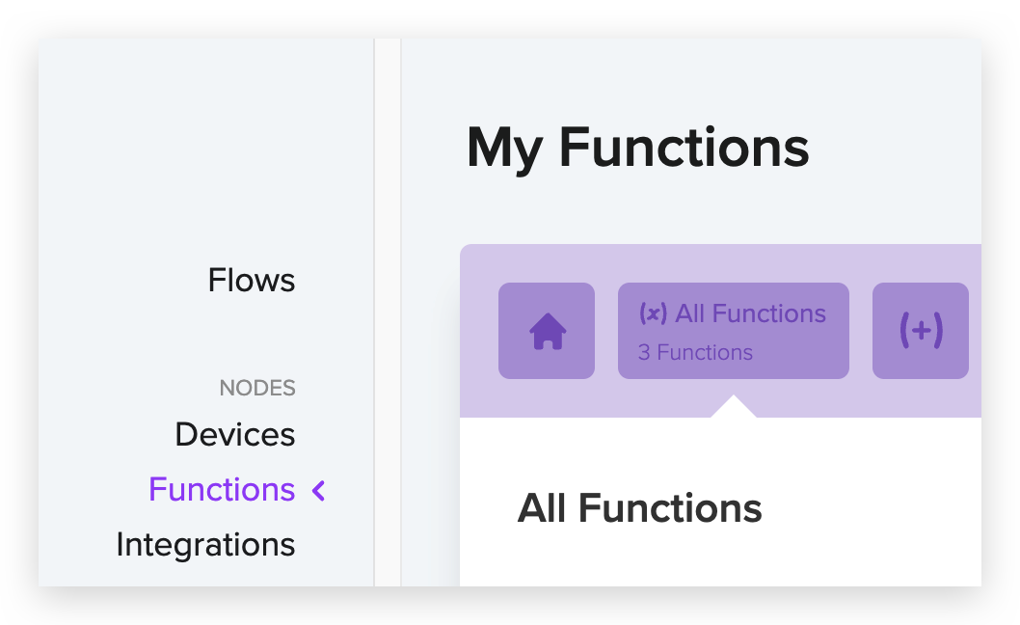Click the white pointer triangle under All Functions
The width and height of the screenshot is (1020, 625).
tap(733, 406)
